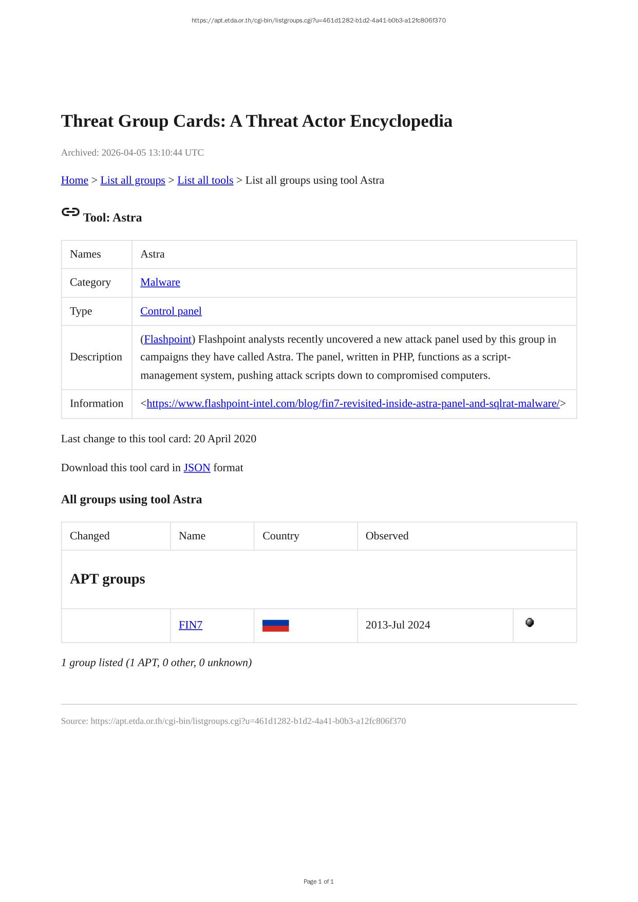This screenshot has height=902, width=638.
Task: Visit the flashpoint-intel.com blog URL
Action: pyautogui.click(x=353, y=404)
